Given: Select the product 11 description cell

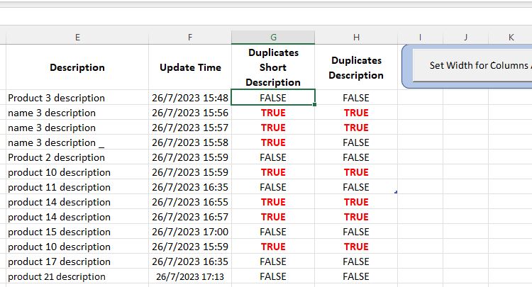Looking at the screenshot, I should (77, 187).
